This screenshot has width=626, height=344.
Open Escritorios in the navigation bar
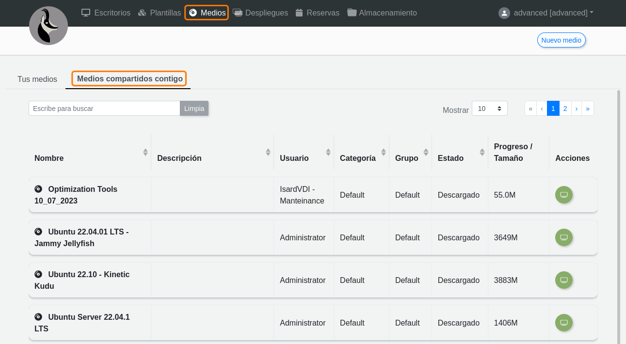pos(106,13)
